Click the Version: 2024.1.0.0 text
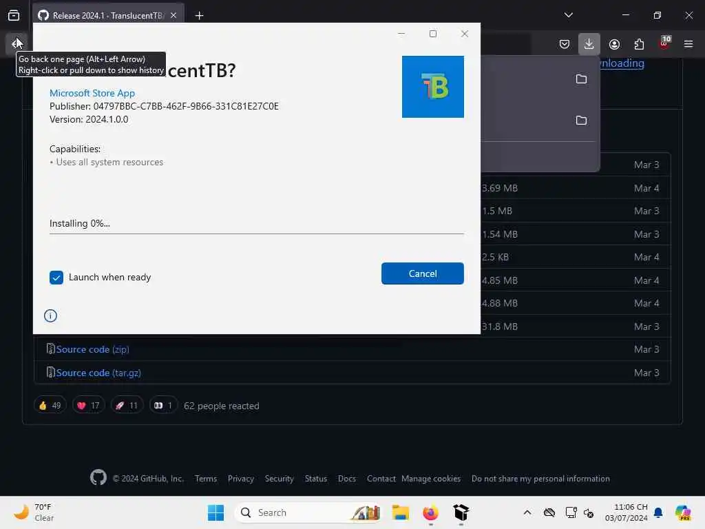Viewport: 705px width, 529px height. (89, 120)
